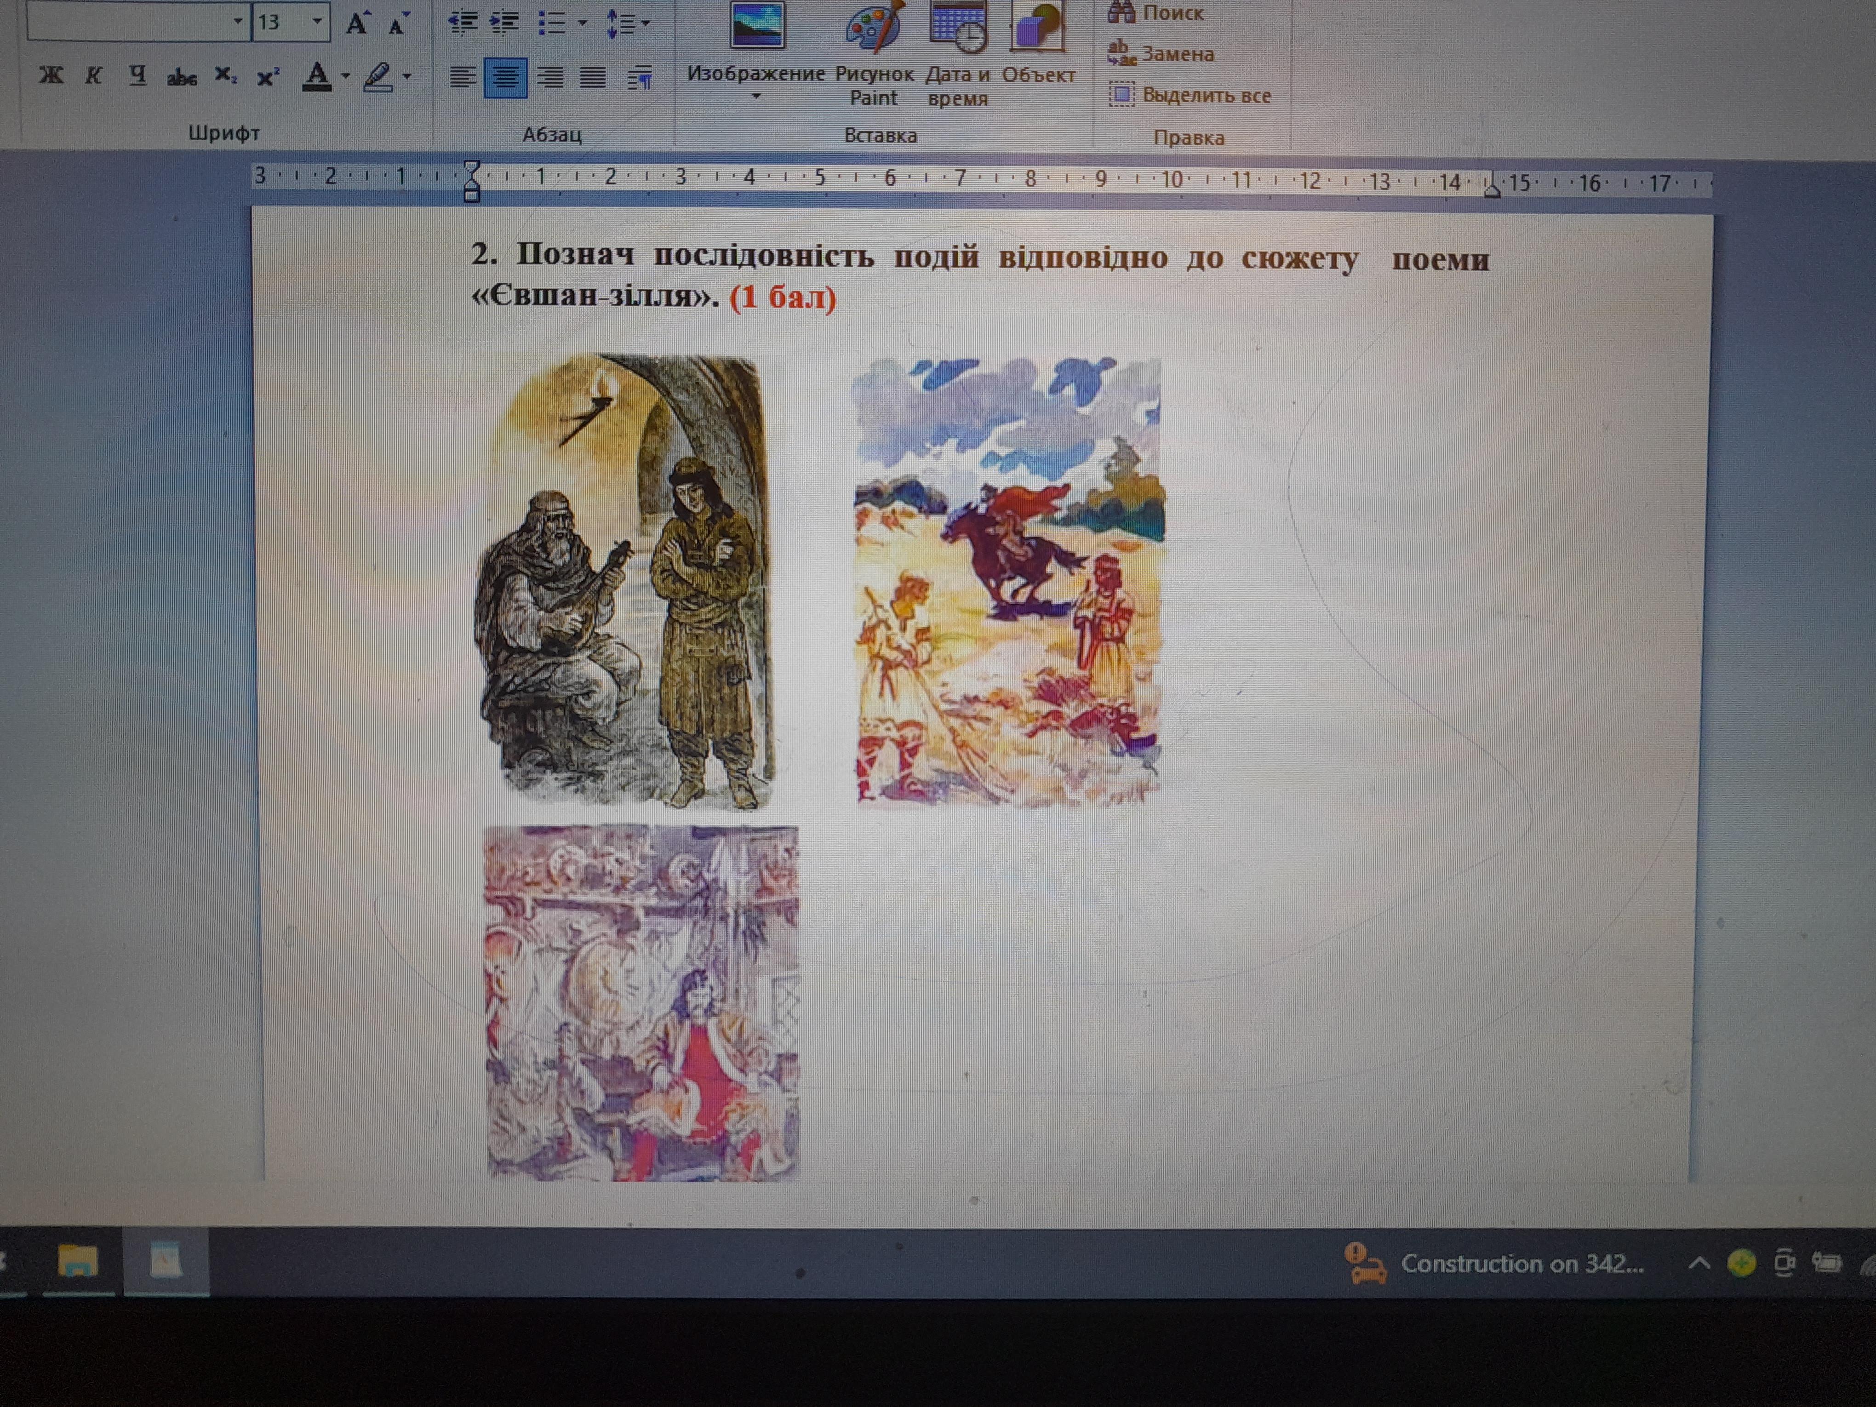
Task: Click the «Євшан-зілля» heading text
Action: click(595, 295)
